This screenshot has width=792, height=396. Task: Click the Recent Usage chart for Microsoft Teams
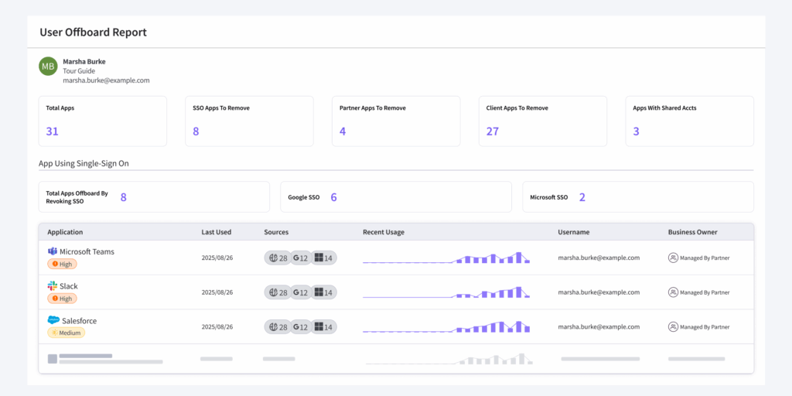[446, 258]
